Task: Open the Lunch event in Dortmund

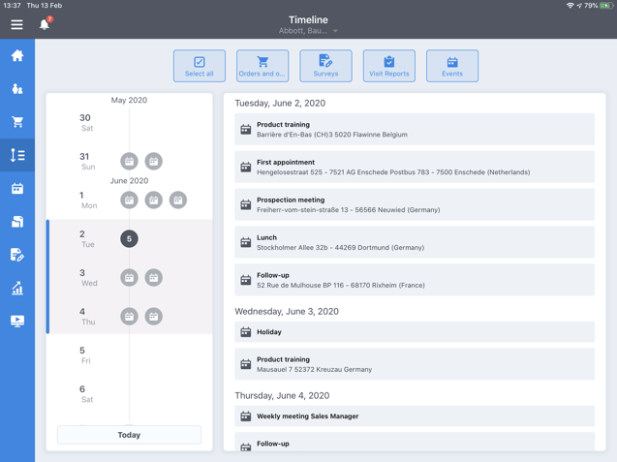Action: [x=415, y=242]
